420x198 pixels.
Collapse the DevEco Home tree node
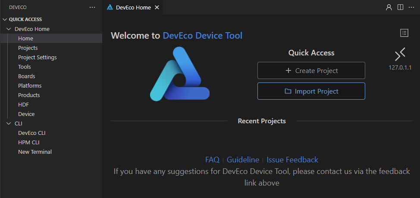click(9, 29)
